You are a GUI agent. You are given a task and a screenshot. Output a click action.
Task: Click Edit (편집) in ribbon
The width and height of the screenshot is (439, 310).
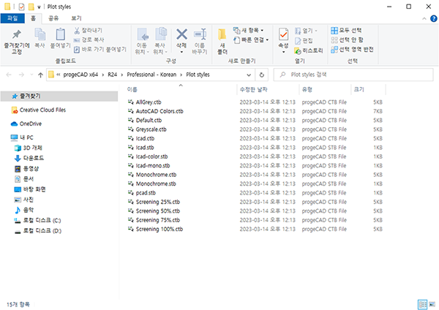[304, 40]
